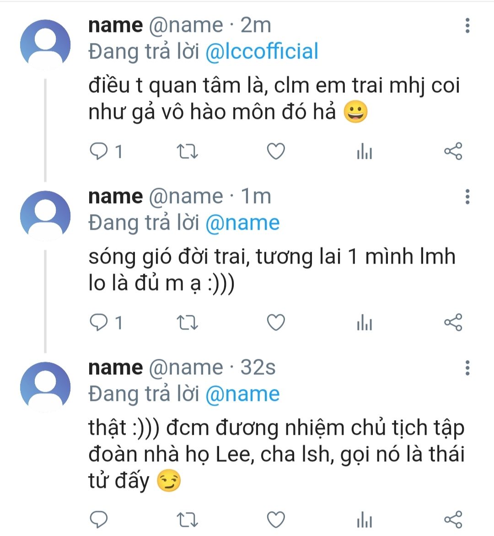This screenshot has height=536, width=494.
Task: Reply to the tweet posted 32s ago
Action: [99, 520]
